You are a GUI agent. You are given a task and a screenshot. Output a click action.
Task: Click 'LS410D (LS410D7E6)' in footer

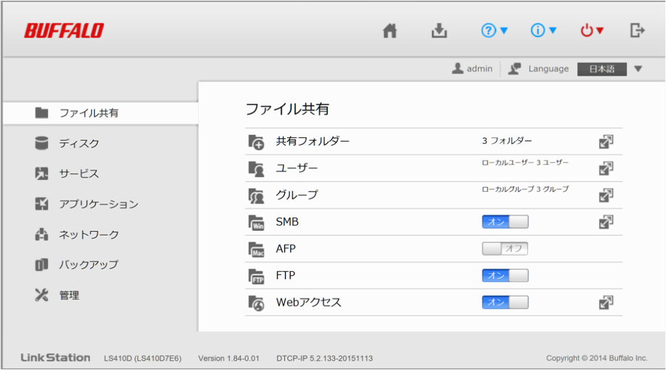click(142, 358)
